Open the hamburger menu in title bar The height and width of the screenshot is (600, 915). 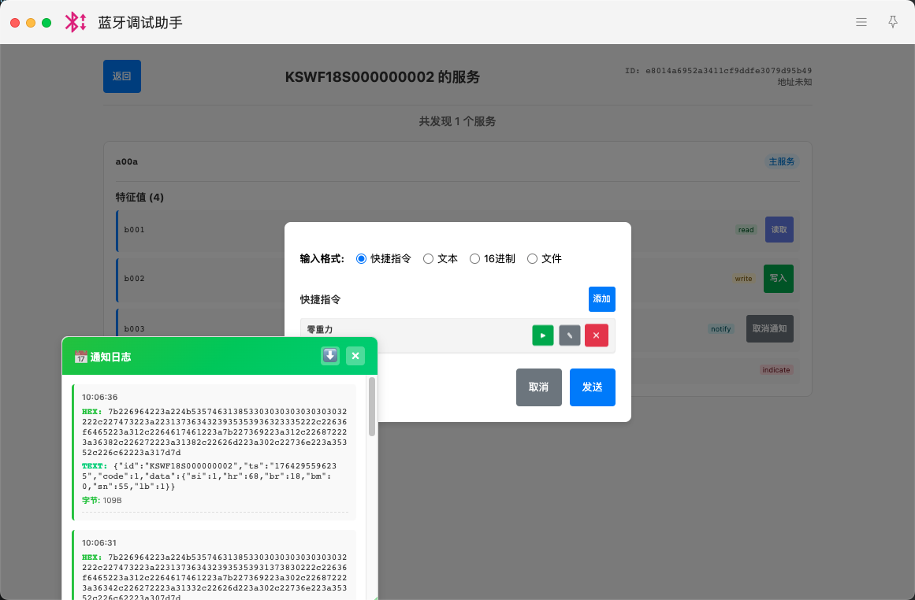[x=861, y=22]
